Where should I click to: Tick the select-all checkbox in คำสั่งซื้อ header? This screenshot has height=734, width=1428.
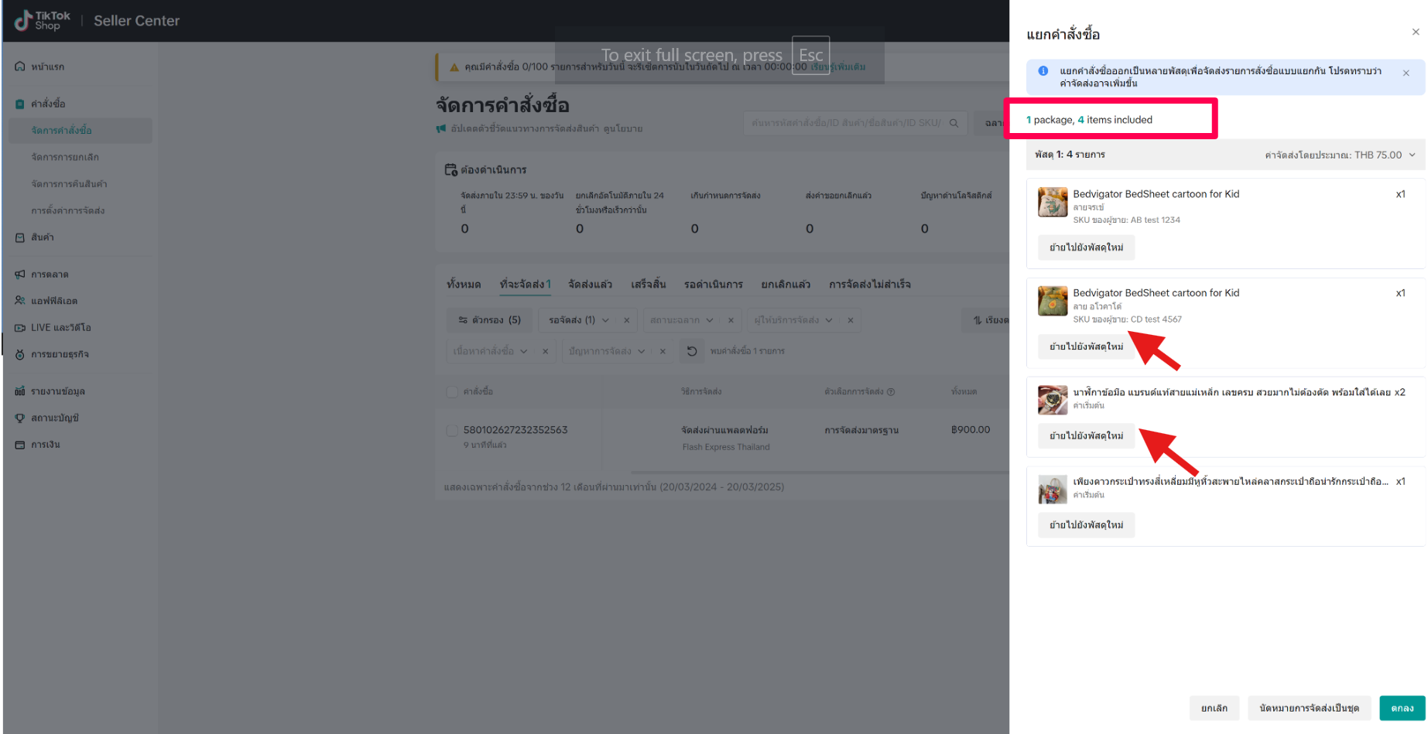(x=452, y=392)
